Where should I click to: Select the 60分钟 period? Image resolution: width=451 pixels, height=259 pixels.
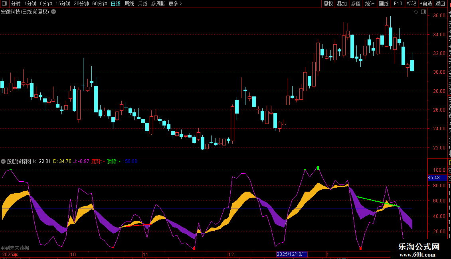[x=100, y=4]
